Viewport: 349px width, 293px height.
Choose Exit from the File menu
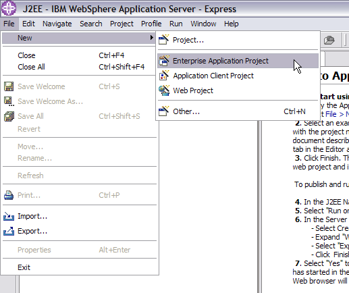click(x=79, y=267)
